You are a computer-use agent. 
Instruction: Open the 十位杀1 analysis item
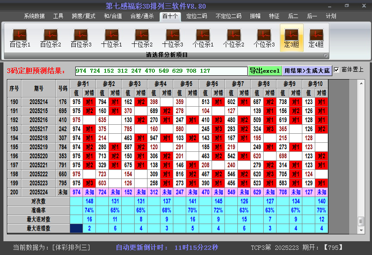point(111,38)
